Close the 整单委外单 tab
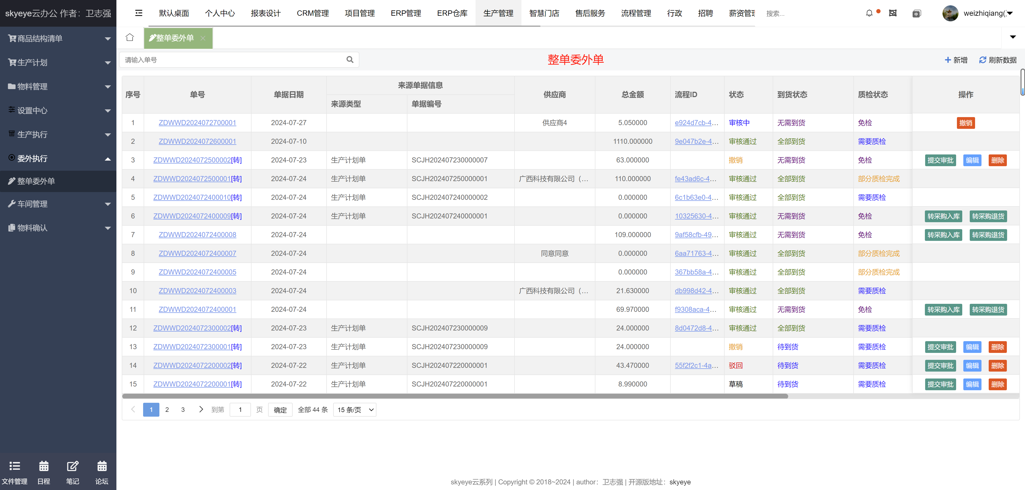The width and height of the screenshot is (1025, 490). 203,38
